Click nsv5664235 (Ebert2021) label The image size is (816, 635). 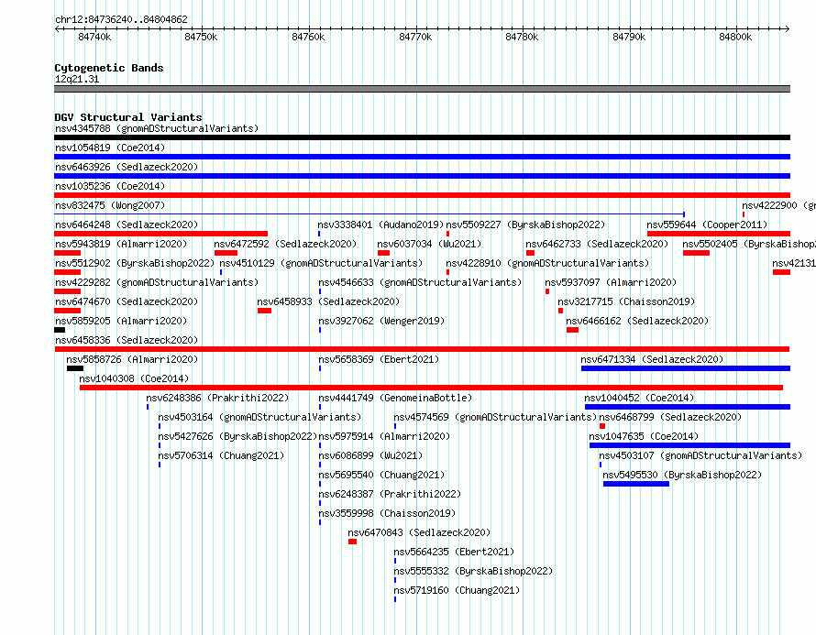point(454,552)
